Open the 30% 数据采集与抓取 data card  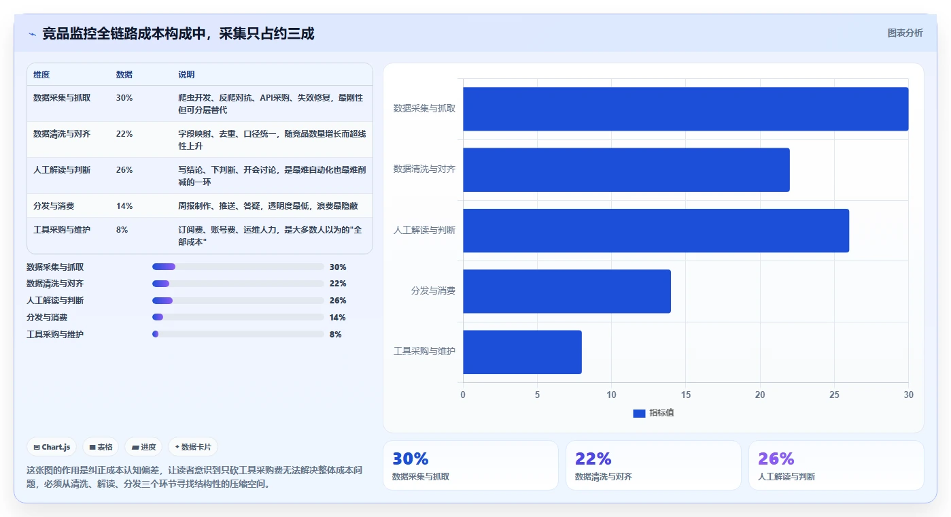470,465
